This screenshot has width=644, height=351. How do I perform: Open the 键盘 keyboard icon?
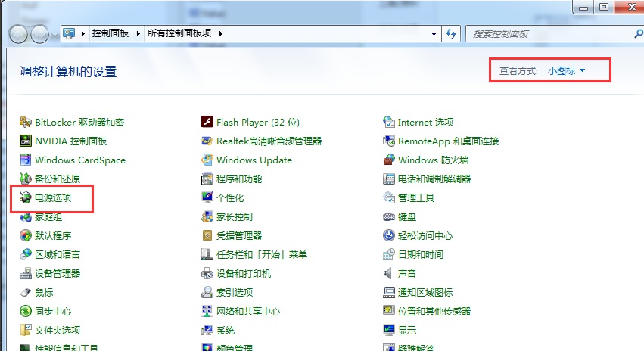[x=390, y=216]
